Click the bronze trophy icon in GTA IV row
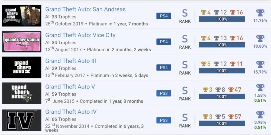Image resolution: width=271 pixels, height=135 pixels. (x=231, y=117)
